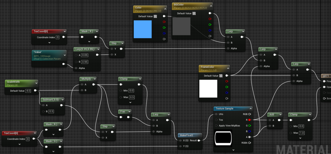This screenshot has width=331, height=154.
Task: Click the RGB output pin on Texture Sample
Action: click(x=249, y=114)
